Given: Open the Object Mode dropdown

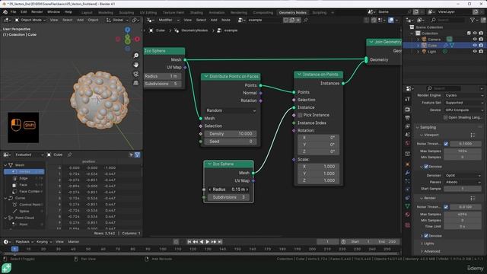Looking at the screenshot, I should tap(30, 20).
